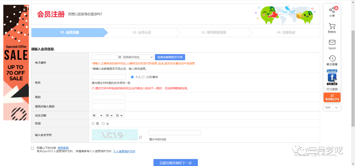Image resolution: width=355 pixels, height=166 pixels.
Task: Close the Special Offer sale banner
Action: 24,10
